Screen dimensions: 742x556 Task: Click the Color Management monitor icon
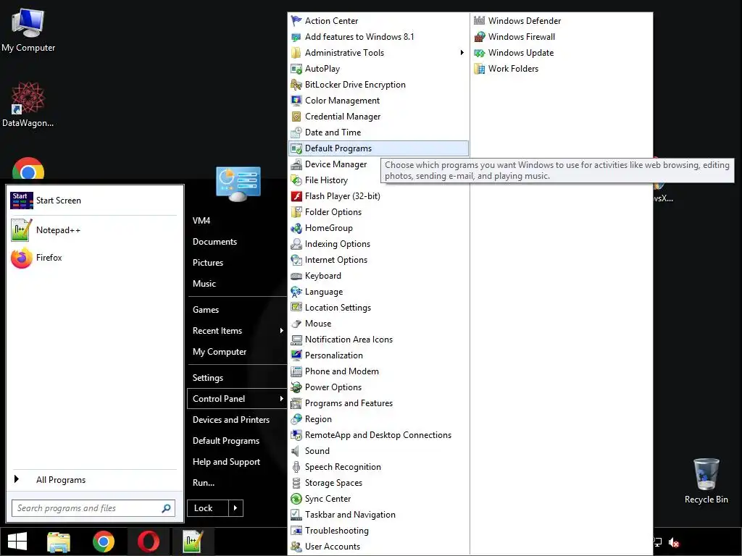[296, 101]
